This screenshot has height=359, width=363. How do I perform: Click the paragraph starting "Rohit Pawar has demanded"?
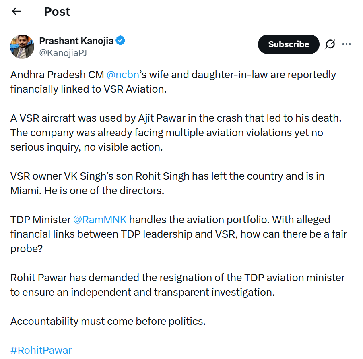click(177, 284)
